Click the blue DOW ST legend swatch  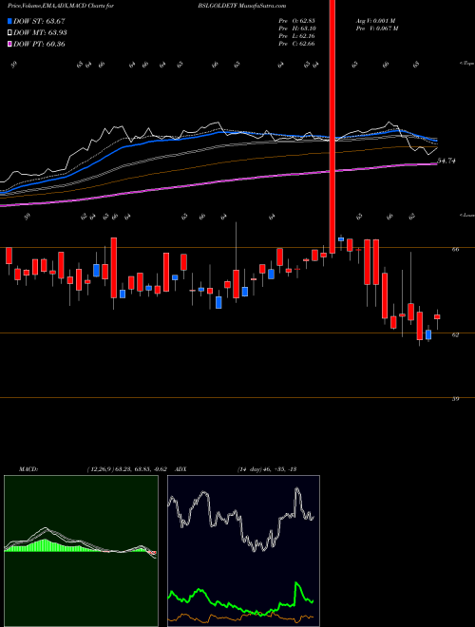click(10, 21)
